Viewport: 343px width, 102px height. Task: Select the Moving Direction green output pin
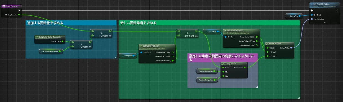pyautogui.click(x=19, y=15)
